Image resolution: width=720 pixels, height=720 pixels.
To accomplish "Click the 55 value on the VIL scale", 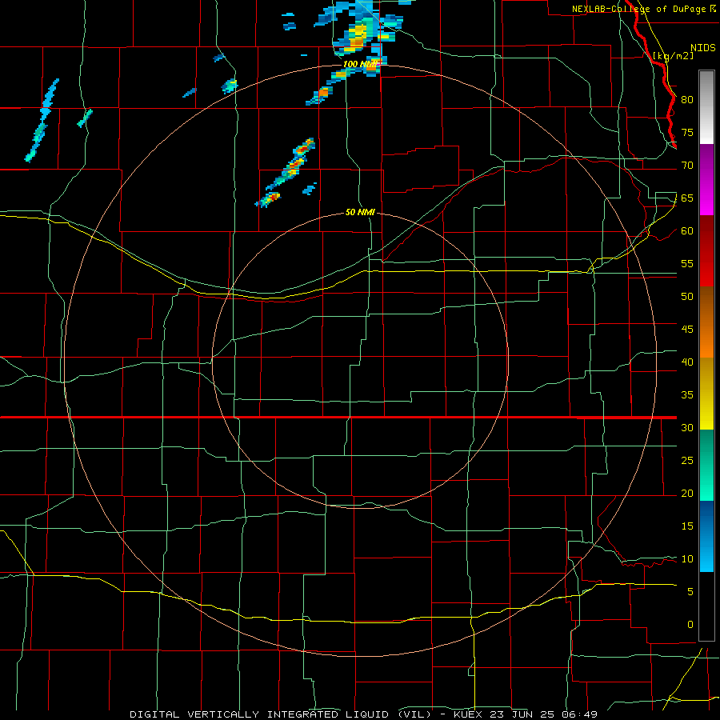I will click(687, 264).
